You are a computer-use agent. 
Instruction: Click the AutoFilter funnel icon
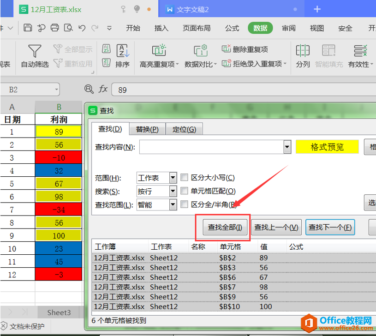35,51
